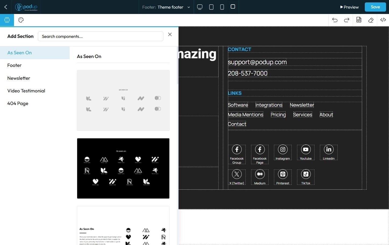Toggle the square outline view icon
This screenshot has height=245, width=389.
click(233, 6)
